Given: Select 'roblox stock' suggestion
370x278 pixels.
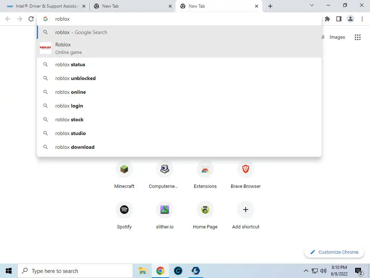Looking at the screenshot, I should coord(179,119).
